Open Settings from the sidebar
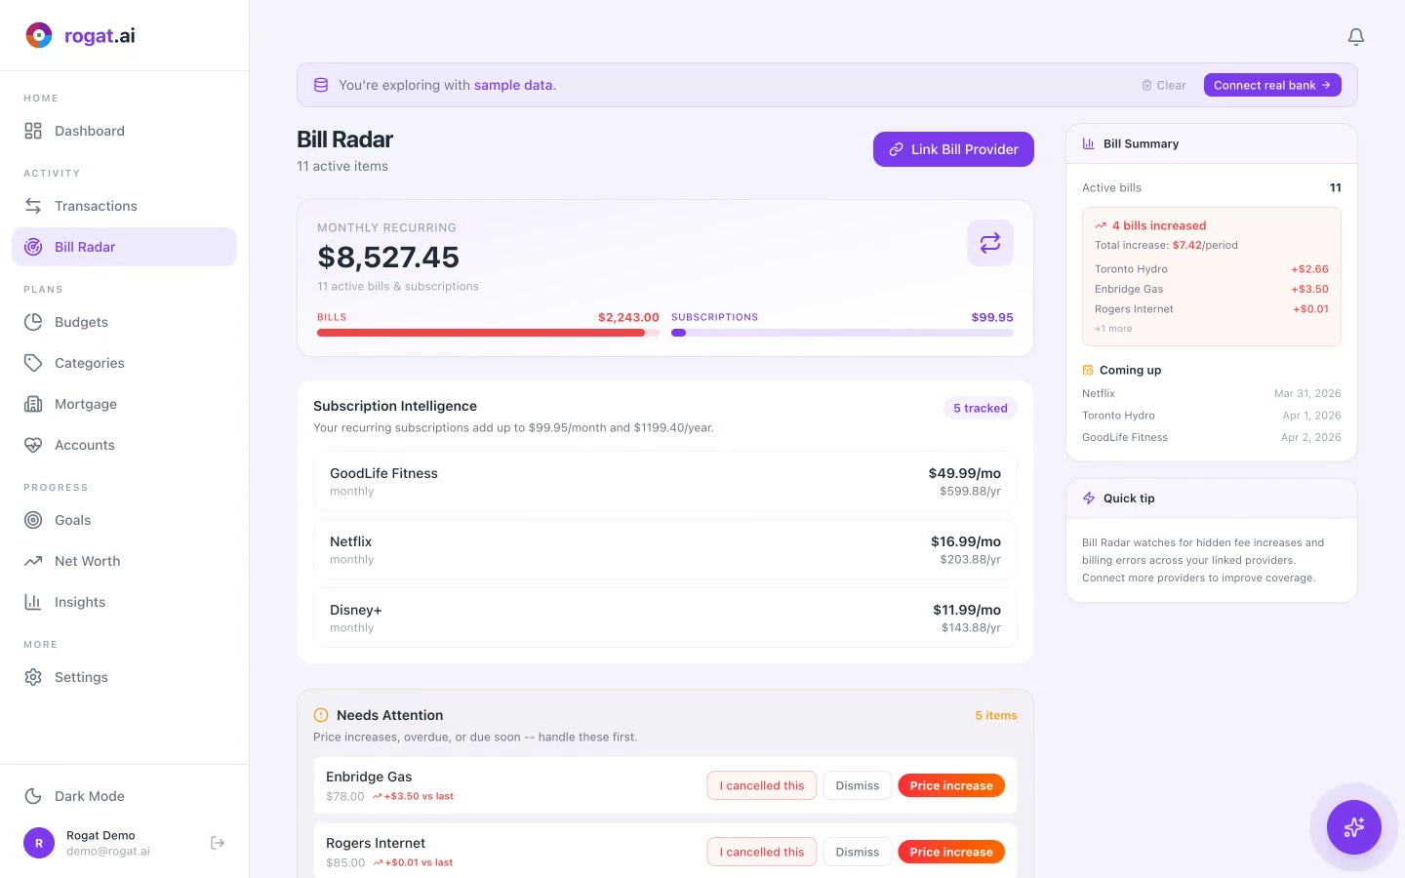The image size is (1405, 878). 81,677
